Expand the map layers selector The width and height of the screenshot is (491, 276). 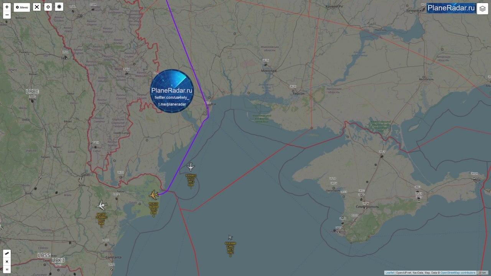pyautogui.click(x=483, y=8)
